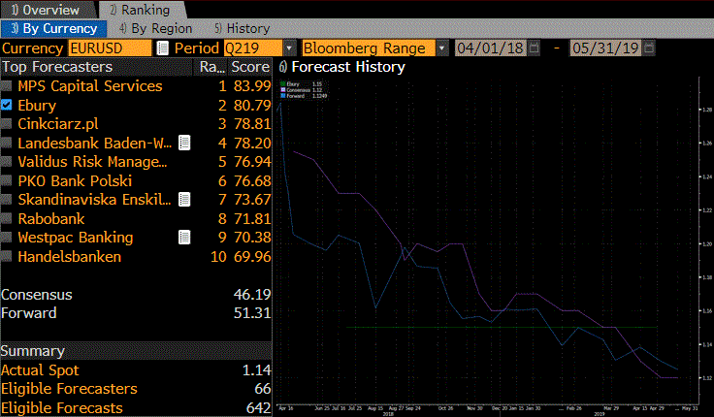Click the score 78.20 in the Landesbank row
714x417 pixels.
tap(252, 143)
